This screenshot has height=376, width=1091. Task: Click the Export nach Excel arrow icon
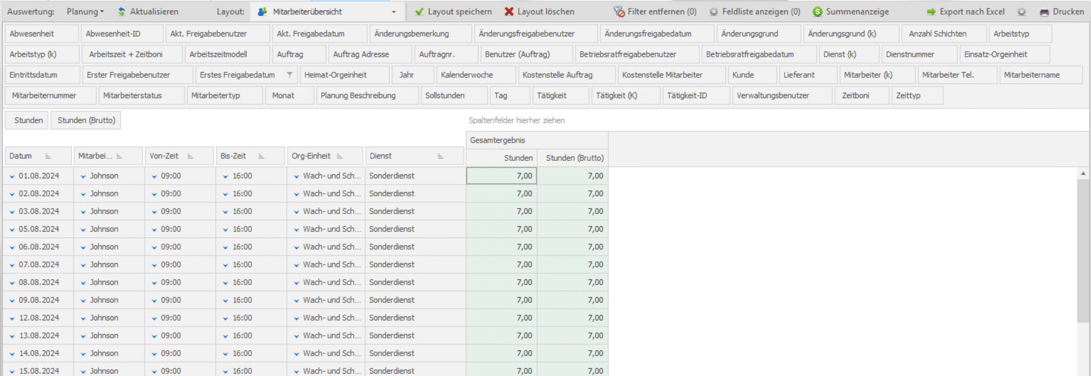(x=931, y=11)
